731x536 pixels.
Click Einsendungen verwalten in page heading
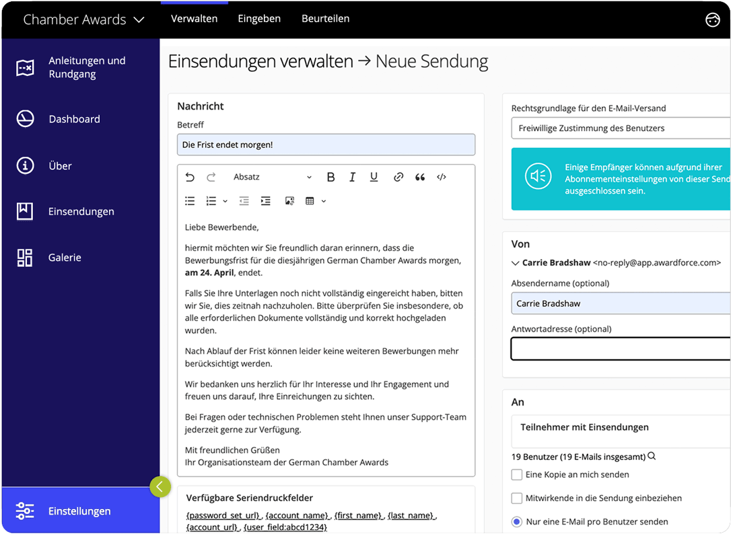pyautogui.click(x=260, y=61)
